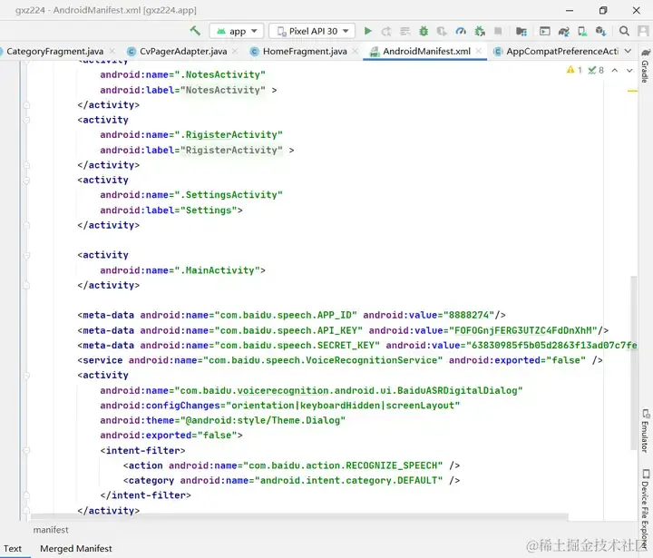
Task: Open the Run Anything terminal icon
Action: coord(545,31)
